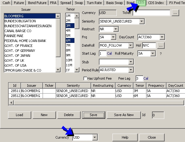This screenshot has width=185, height=142.
Task: Select GOVT. OF USA issuer
Action: coord(30,65)
